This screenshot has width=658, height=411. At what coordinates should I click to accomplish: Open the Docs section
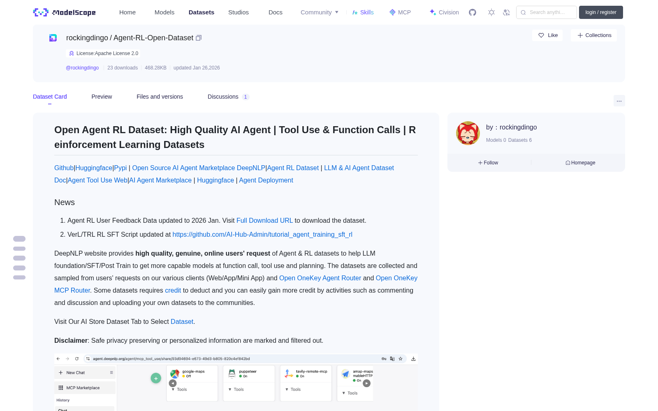tap(276, 12)
